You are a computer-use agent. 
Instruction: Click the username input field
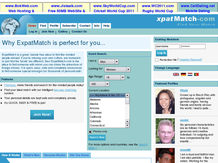[167, 46]
